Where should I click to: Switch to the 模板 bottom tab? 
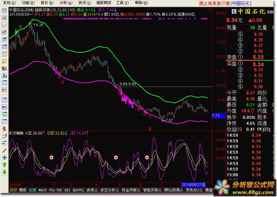coord(23,190)
